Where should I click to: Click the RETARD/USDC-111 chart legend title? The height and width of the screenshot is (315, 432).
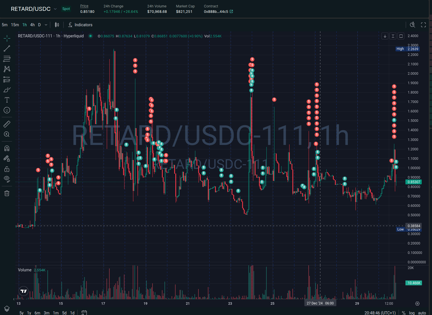[51, 36]
